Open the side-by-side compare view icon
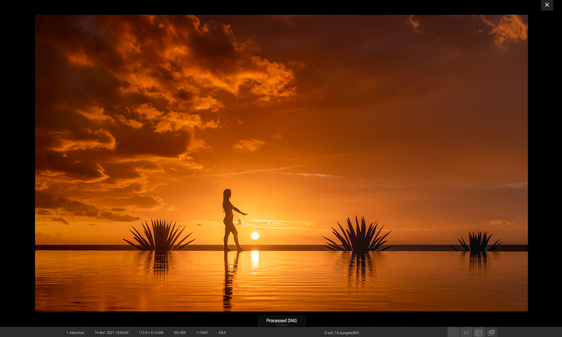Screen dimensions: 562x337 [479, 333]
